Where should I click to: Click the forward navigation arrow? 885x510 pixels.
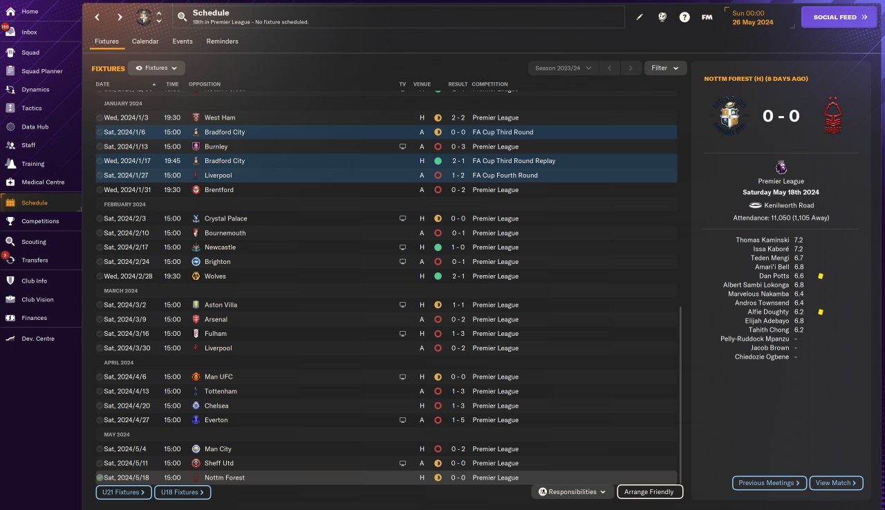[x=120, y=17]
